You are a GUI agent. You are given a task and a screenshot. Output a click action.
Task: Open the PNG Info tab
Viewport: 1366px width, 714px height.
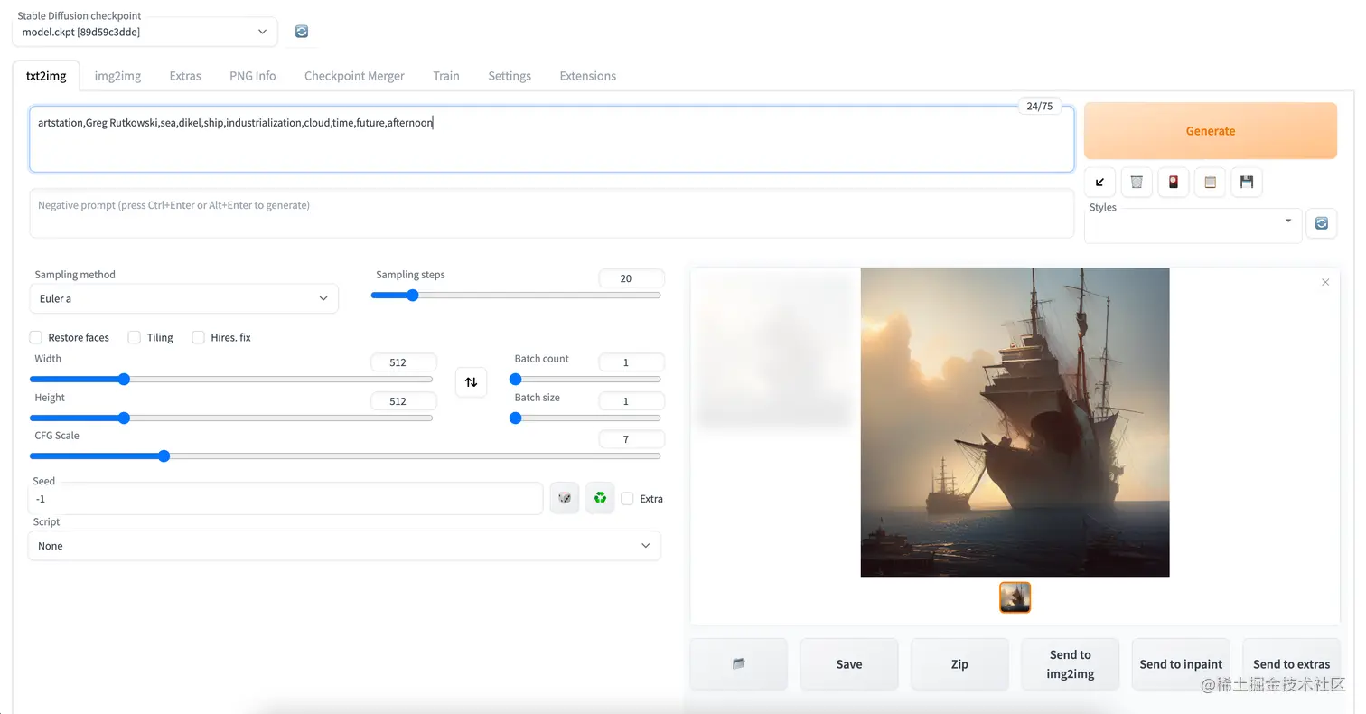click(253, 76)
